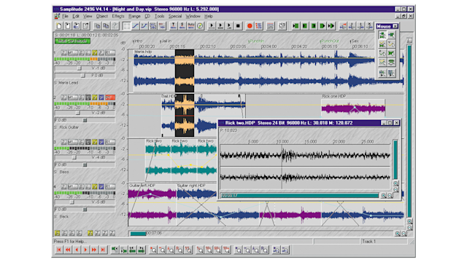Close the Mouse palette
The height and width of the screenshot is (262, 467).
[395, 26]
